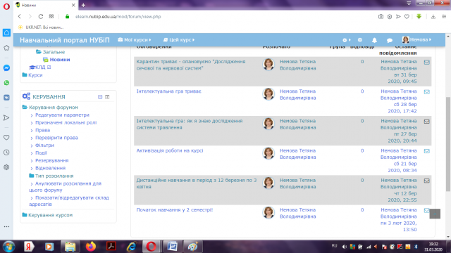Click envelope icon for 'Активізація роботи на курсі' row
Screen dimensions: 451x253
[x=427, y=151]
